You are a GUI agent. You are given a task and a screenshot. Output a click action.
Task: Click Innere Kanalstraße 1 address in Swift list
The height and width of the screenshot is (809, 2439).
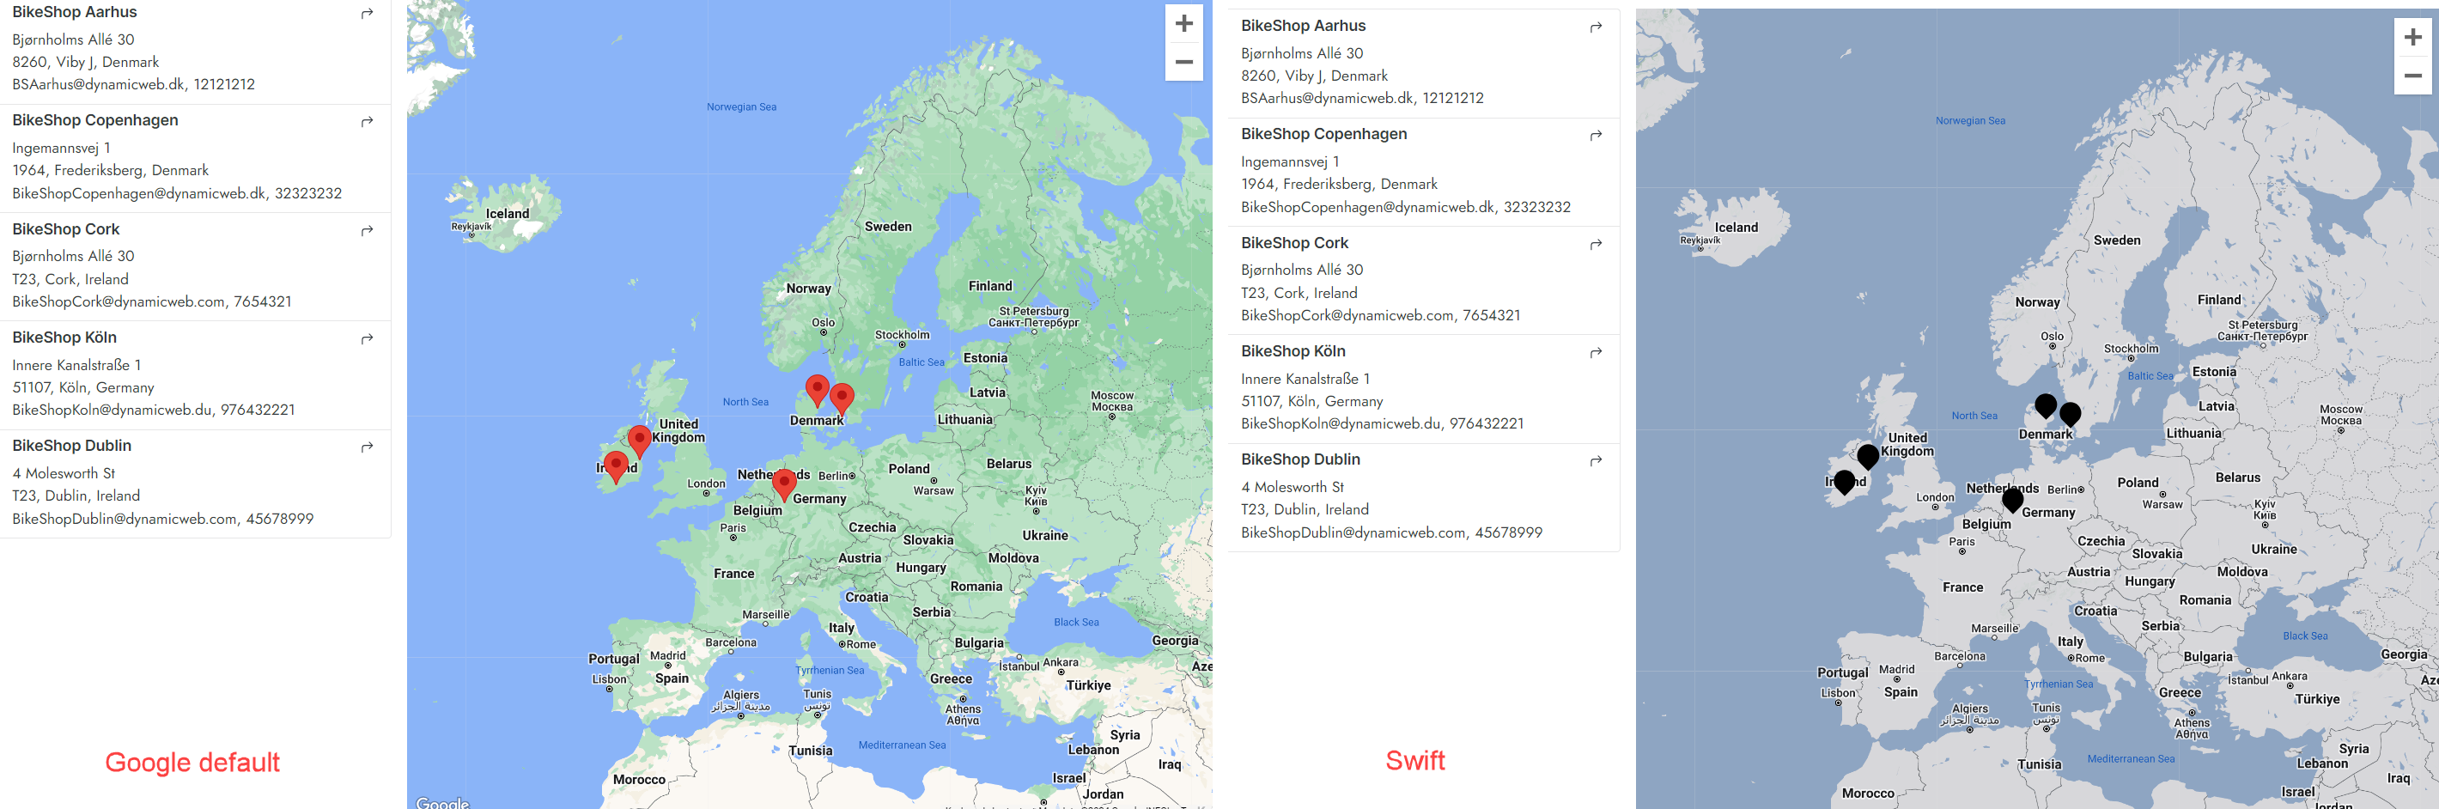tap(1305, 379)
